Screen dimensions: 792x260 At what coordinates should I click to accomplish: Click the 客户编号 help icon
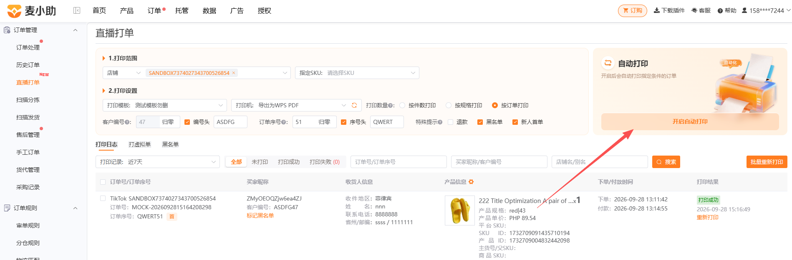pyautogui.click(x=127, y=122)
